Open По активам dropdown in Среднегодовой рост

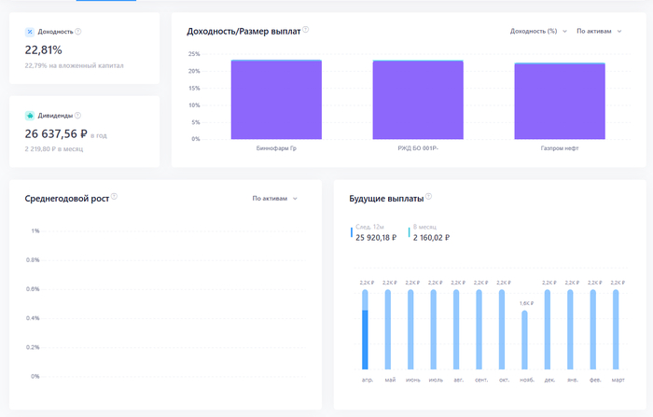click(275, 199)
